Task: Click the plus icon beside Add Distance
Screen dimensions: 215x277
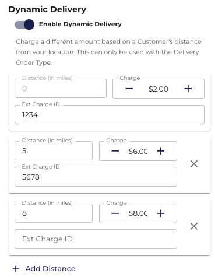Action: point(16,269)
